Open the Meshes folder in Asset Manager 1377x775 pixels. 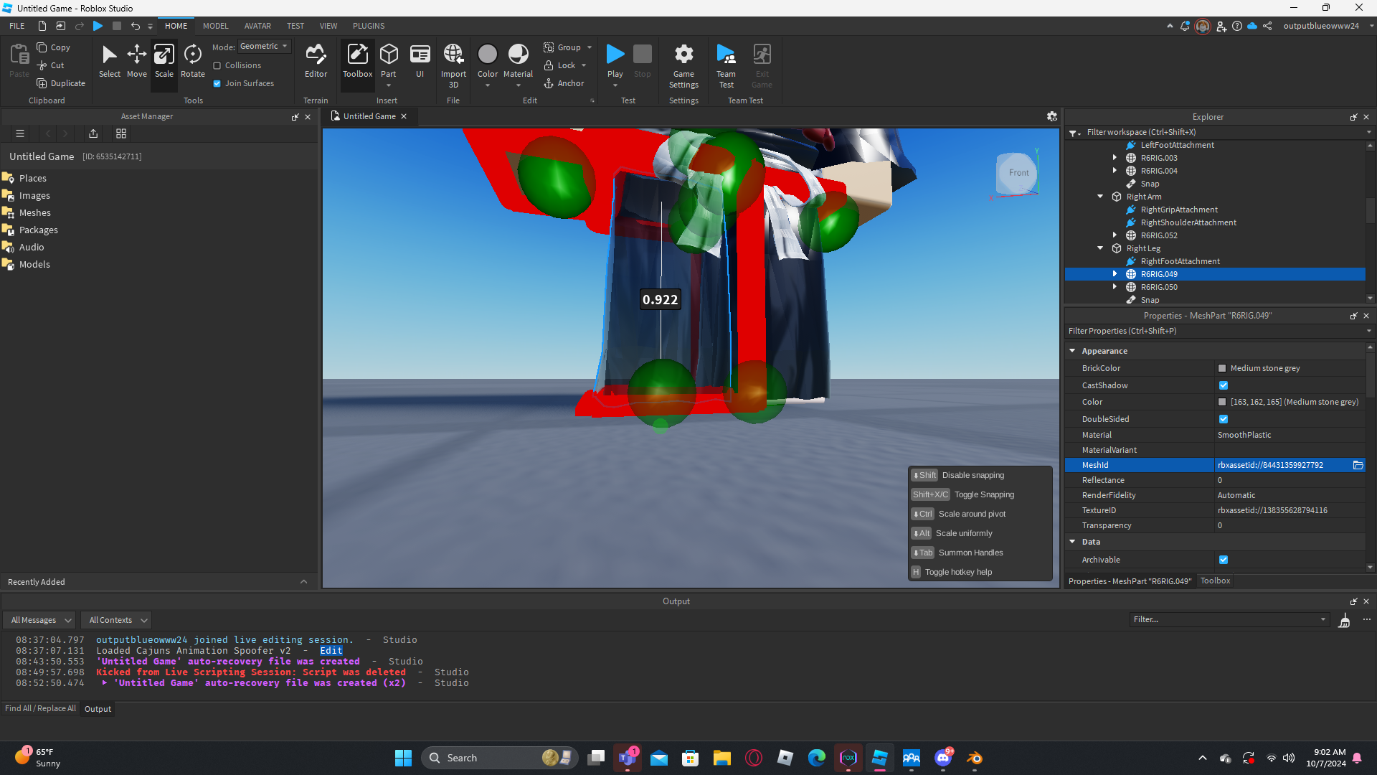pyautogui.click(x=34, y=212)
